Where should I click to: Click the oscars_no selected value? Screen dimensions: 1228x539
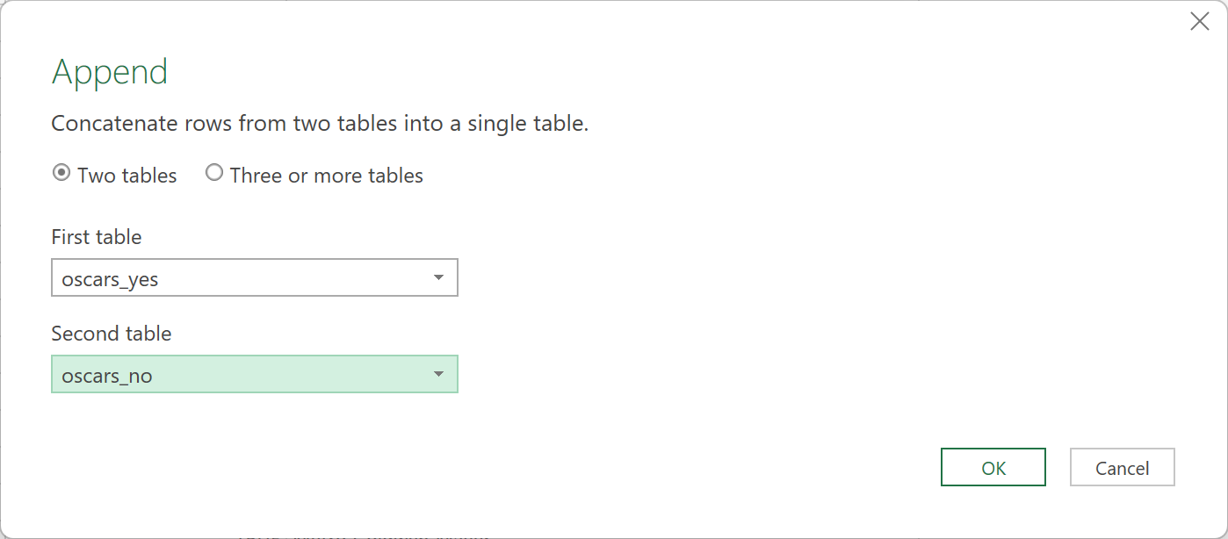[107, 376]
